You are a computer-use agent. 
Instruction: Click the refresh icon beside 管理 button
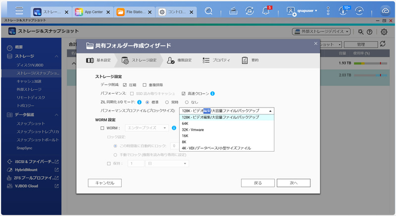[x=383, y=44]
